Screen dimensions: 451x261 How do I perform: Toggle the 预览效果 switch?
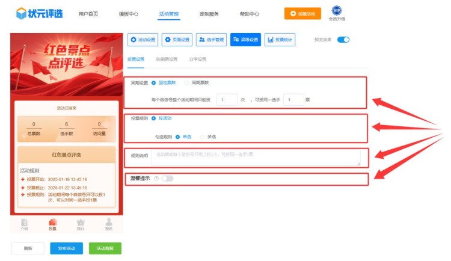343,40
